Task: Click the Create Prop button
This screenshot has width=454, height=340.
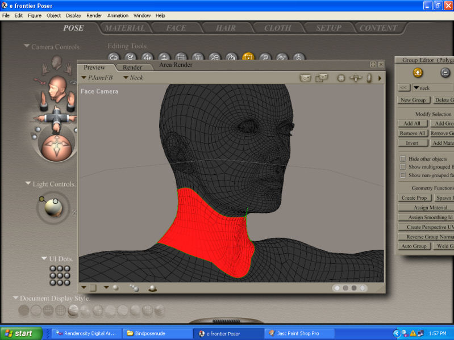Action: [414, 198]
